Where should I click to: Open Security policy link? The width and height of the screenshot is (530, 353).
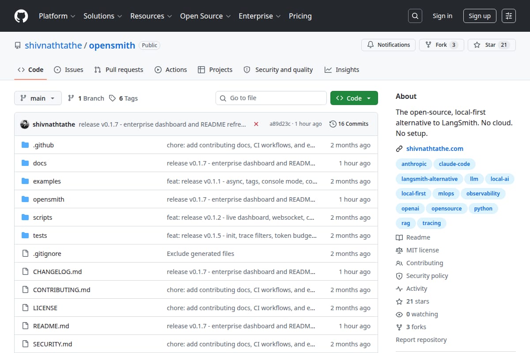click(422, 276)
